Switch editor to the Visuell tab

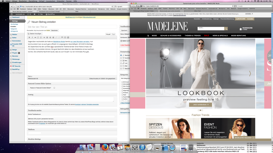(108, 34)
